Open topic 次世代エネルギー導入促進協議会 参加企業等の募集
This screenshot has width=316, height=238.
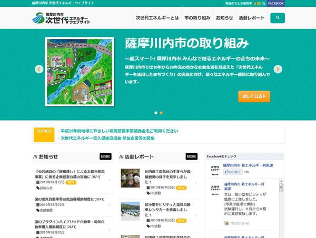[107, 138]
